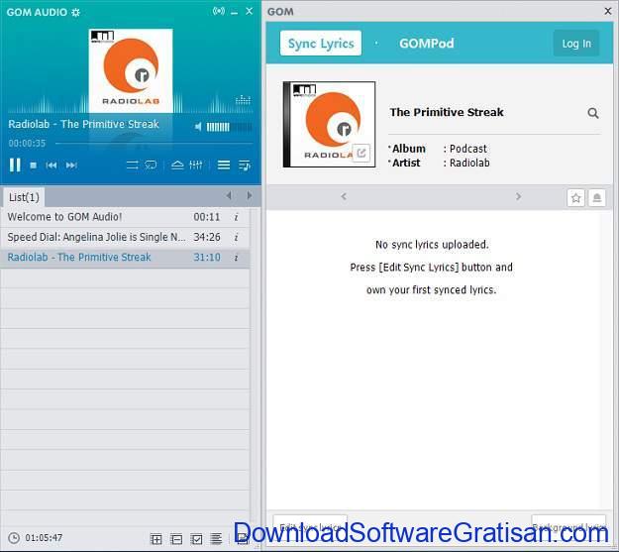619x552 pixels.
Task: Add files with the playlist plus icon
Action: [x=156, y=539]
